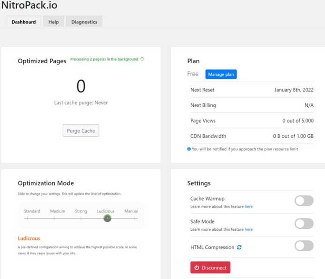Viewport: 325px width, 279px height.
Task: Click the Manage plan button
Action: [x=221, y=74]
